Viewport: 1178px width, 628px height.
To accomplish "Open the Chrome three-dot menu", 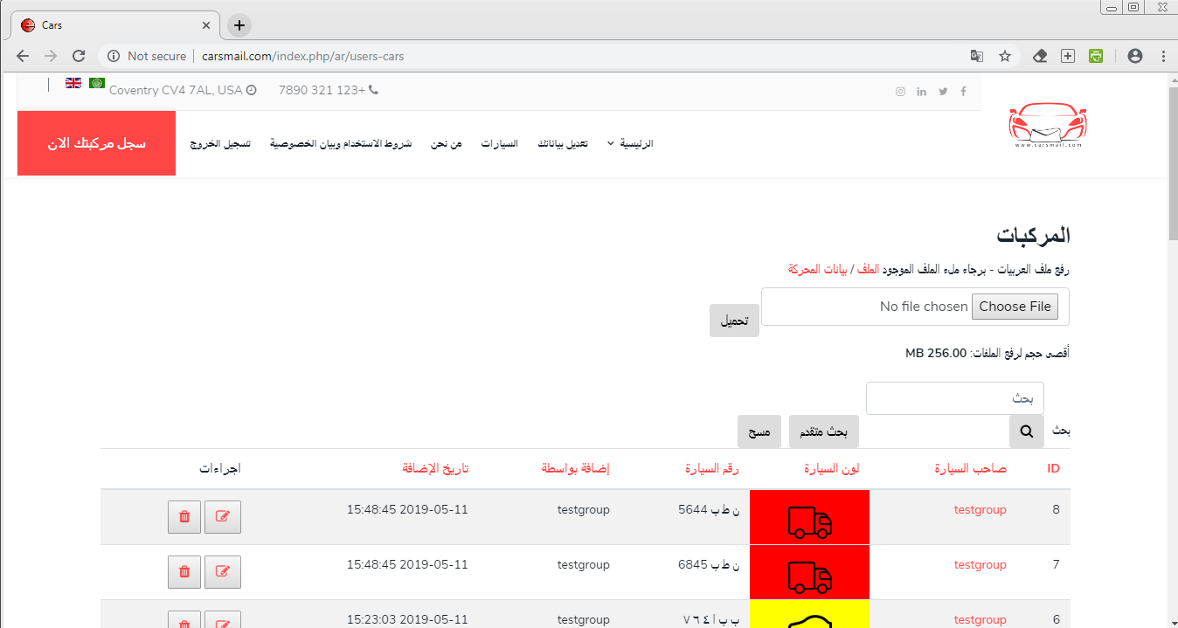I will 1163,56.
